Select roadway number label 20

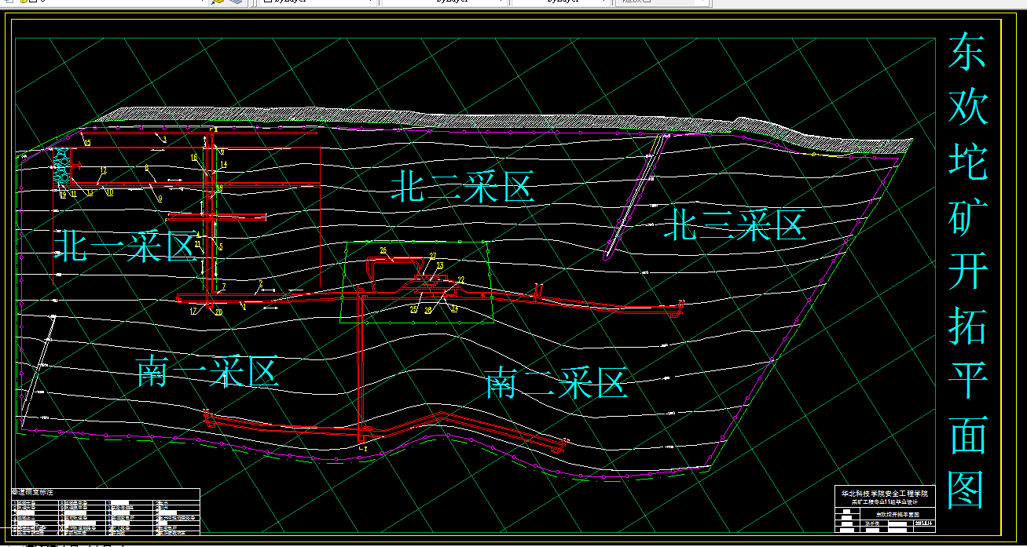[218, 312]
